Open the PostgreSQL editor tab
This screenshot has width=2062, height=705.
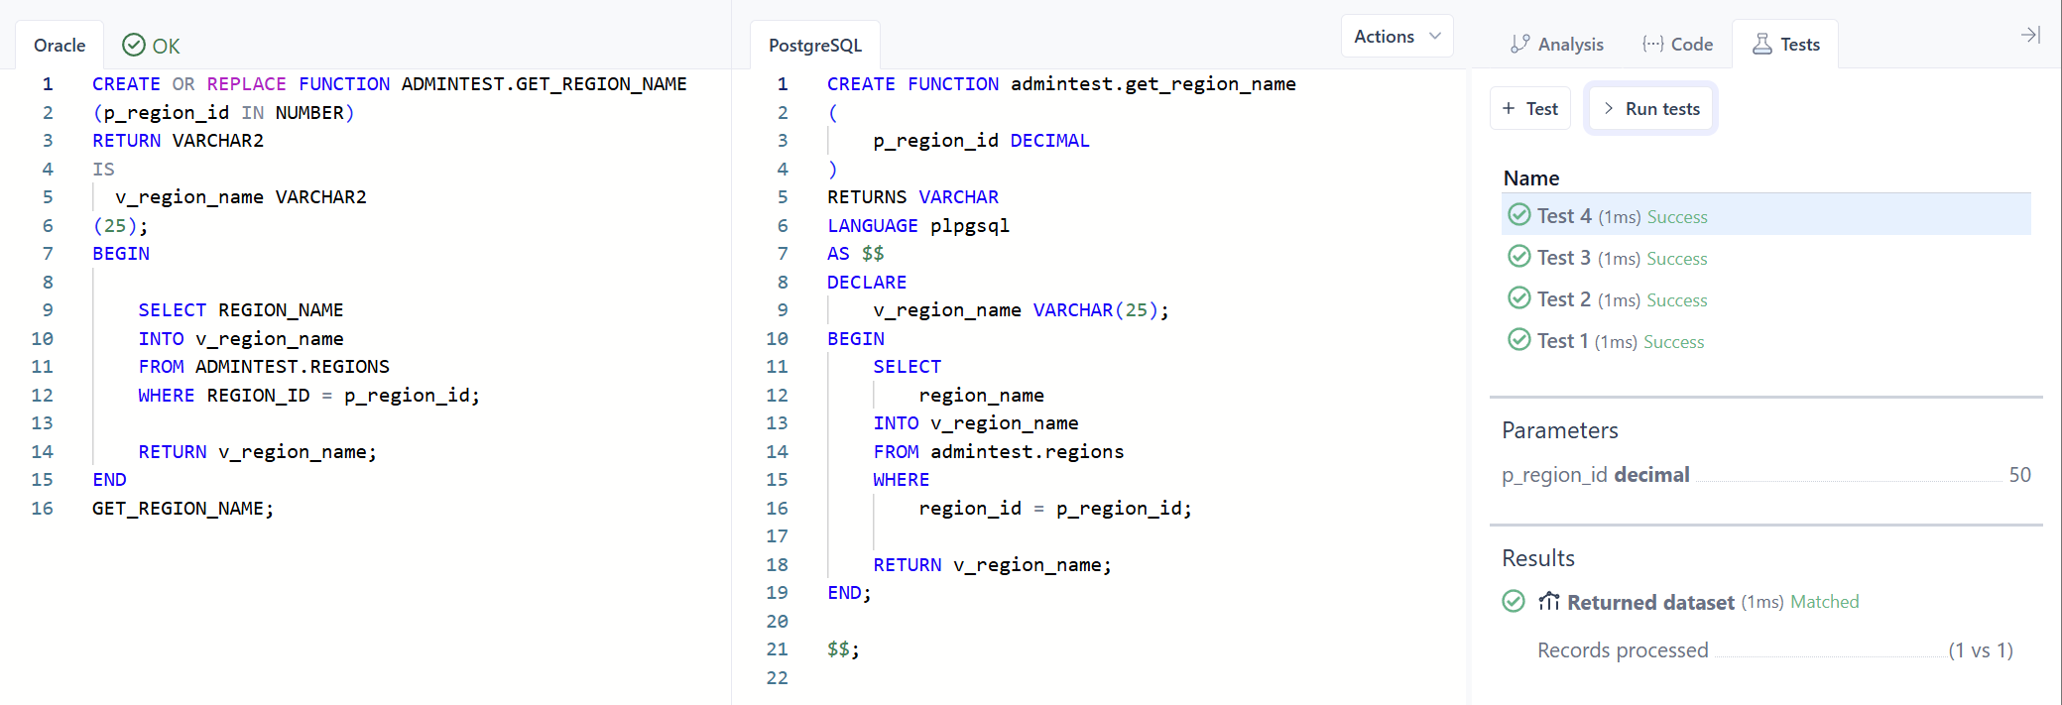814,46
